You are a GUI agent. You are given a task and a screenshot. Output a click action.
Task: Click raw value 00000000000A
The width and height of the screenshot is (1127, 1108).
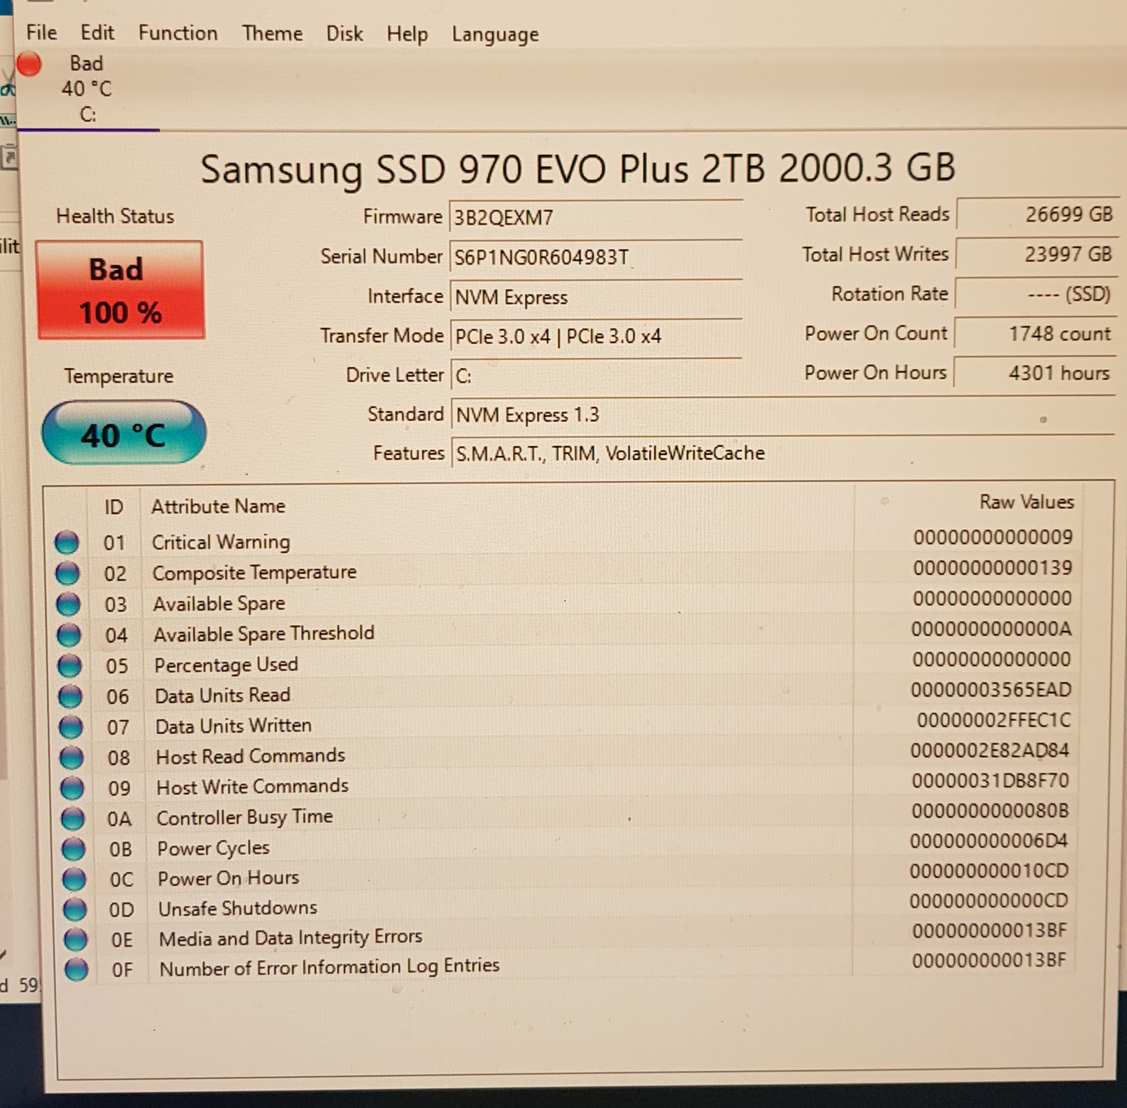pyautogui.click(x=991, y=629)
